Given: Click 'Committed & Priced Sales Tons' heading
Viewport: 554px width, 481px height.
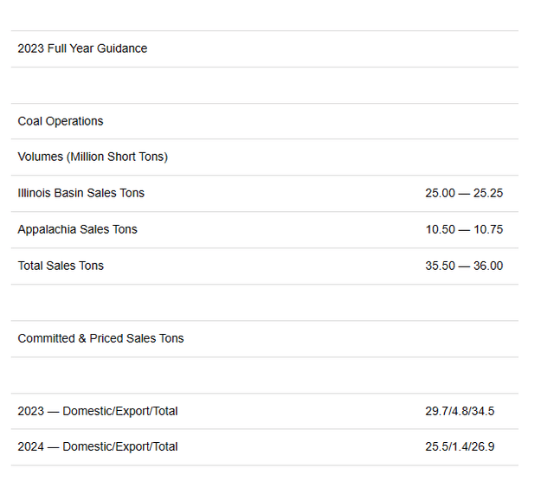Looking at the screenshot, I should [100, 338].
